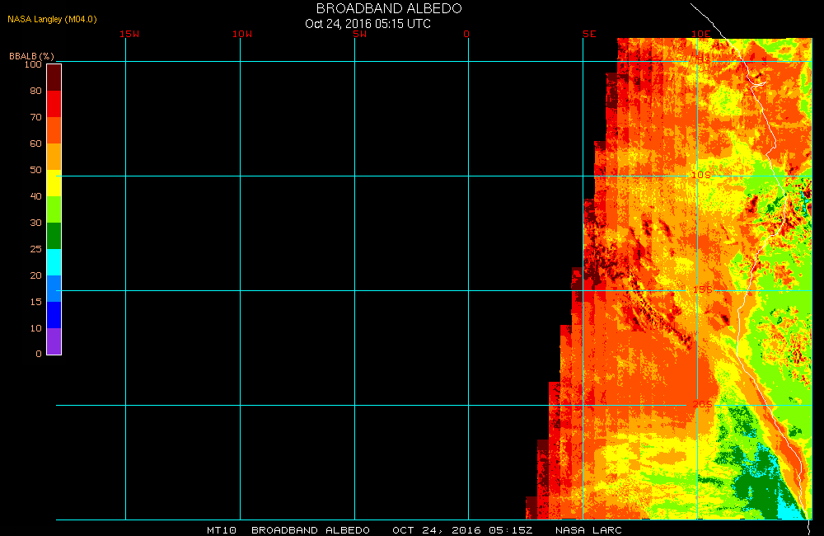Choose the cyan 20-25% legend swatch

(54, 261)
